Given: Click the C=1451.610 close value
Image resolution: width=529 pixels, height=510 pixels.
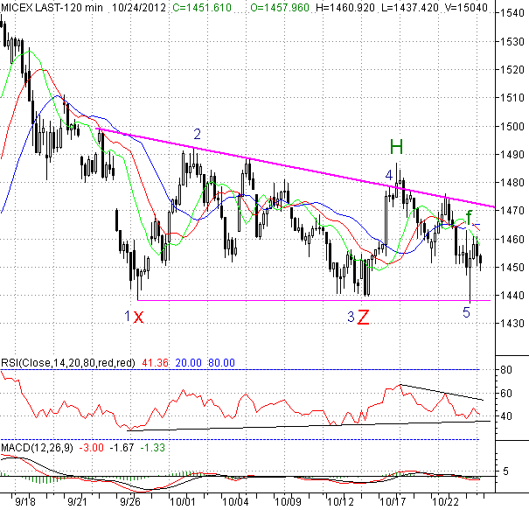Looking at the screenshot, I should (202, 7).
